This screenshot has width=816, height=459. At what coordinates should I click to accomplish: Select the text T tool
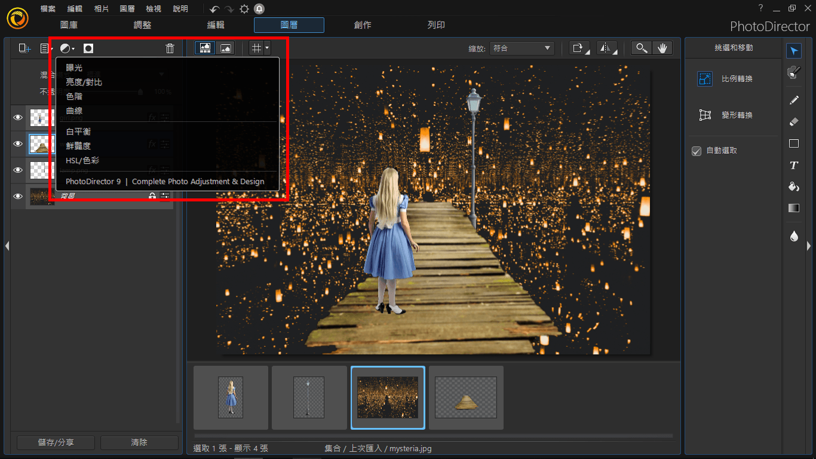point(793,165)
